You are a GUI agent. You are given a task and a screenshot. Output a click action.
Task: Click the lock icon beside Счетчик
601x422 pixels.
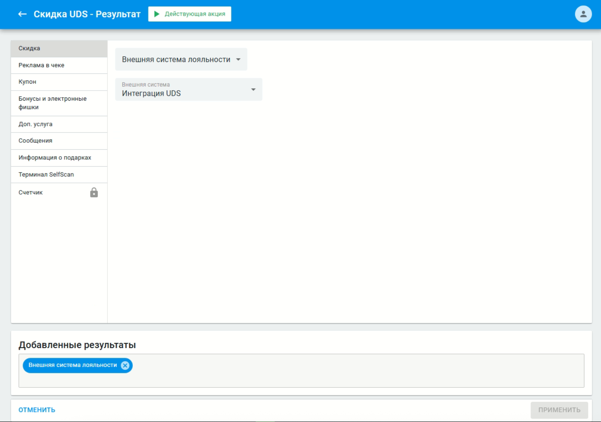(x=94, y=192)
